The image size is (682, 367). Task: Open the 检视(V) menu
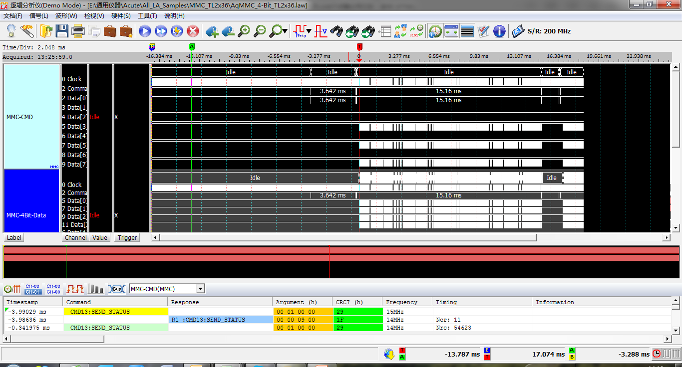94,16
